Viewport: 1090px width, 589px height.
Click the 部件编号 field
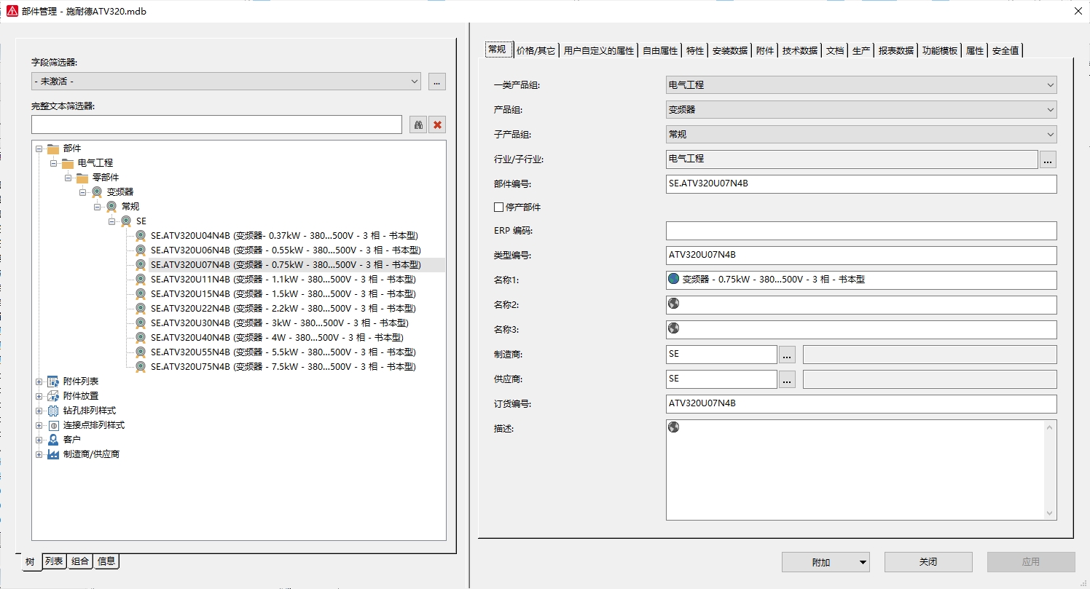861,184
